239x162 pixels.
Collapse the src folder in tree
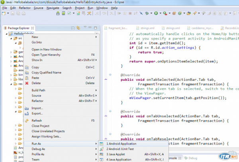[x=11, y=38]
